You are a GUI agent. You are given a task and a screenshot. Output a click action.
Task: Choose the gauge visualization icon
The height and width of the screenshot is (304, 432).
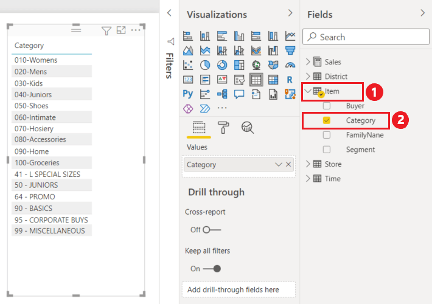click(290, 65)
